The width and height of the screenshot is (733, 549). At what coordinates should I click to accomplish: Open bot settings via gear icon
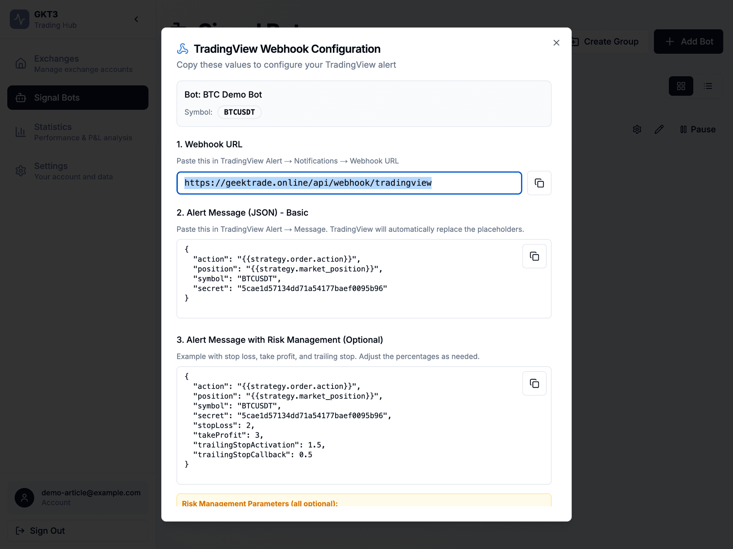(637, 129)
